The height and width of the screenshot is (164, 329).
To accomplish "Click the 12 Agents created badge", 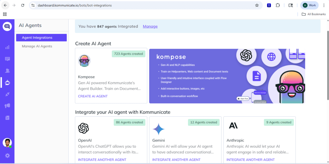I will pyautogui.click(x=204, y=122).
